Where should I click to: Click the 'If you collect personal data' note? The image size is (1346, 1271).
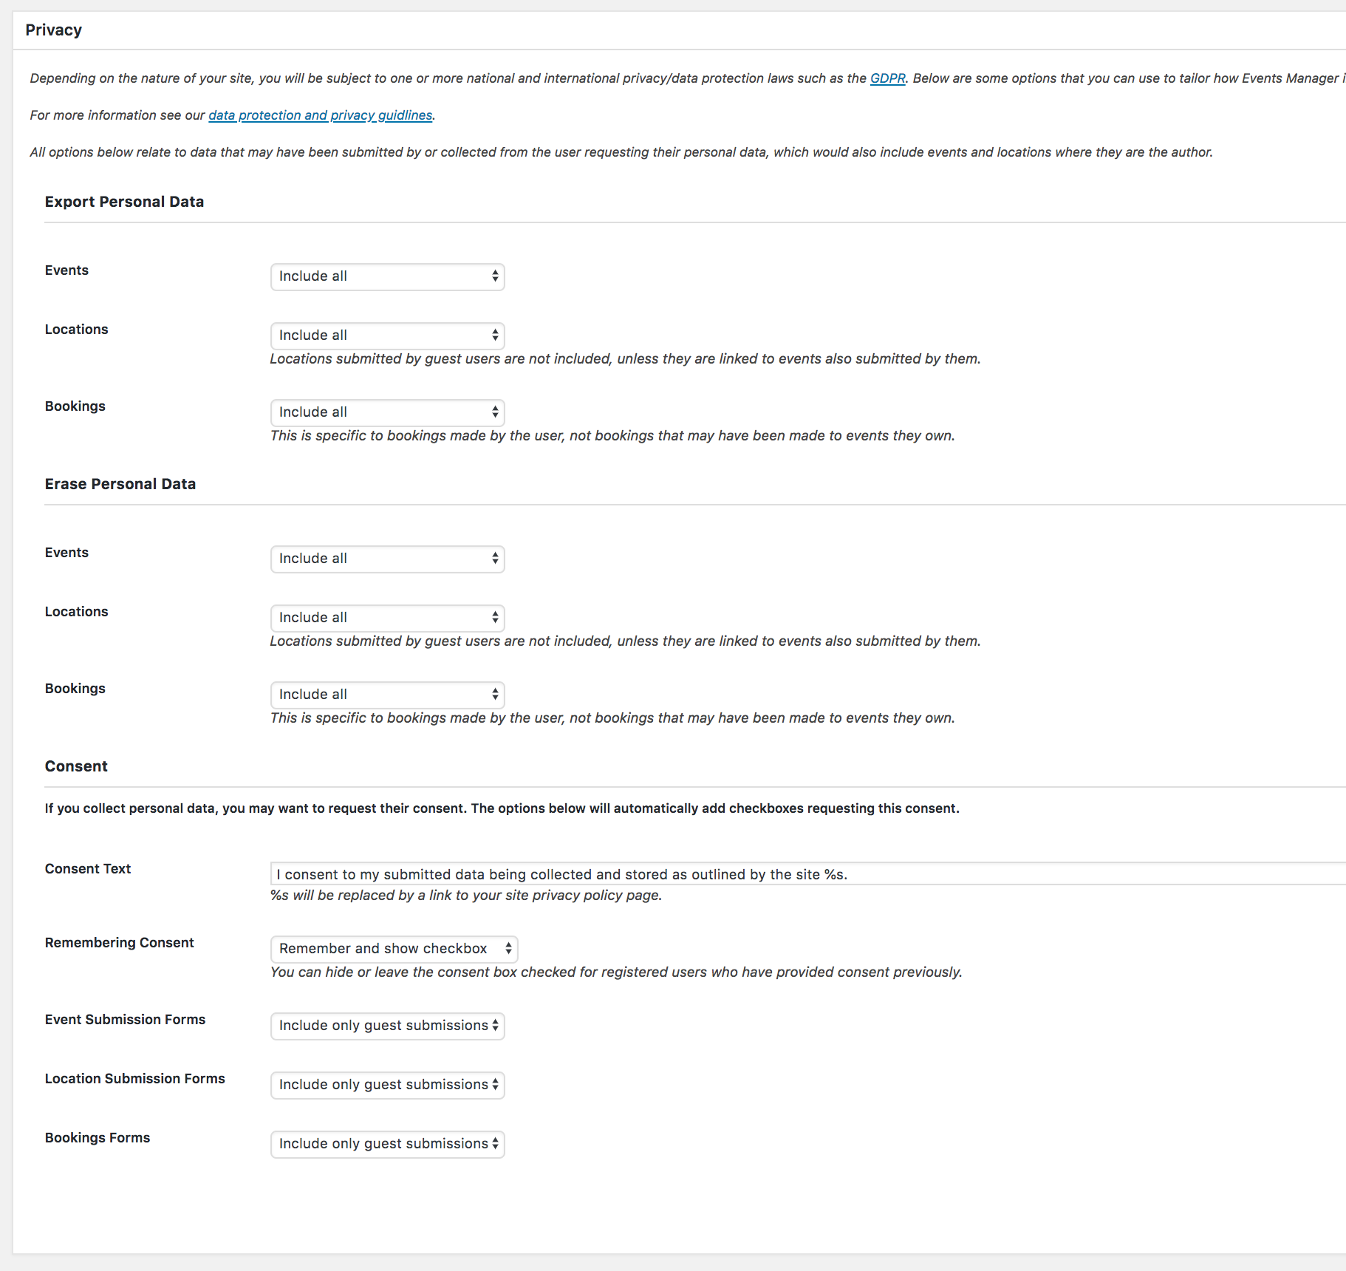(502, 808)
